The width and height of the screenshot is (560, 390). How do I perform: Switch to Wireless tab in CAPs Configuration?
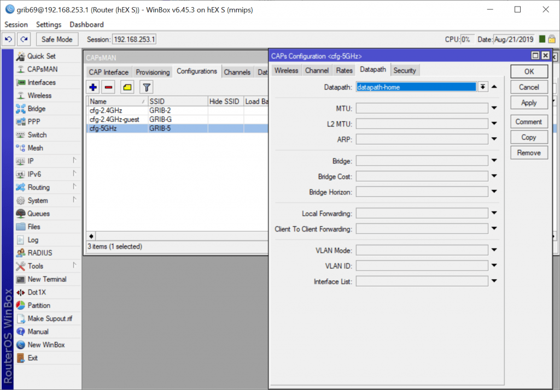(x=286, y=70)
